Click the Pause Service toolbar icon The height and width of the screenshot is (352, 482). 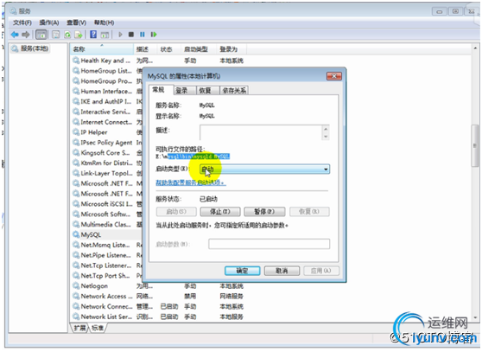coord(143,35)
